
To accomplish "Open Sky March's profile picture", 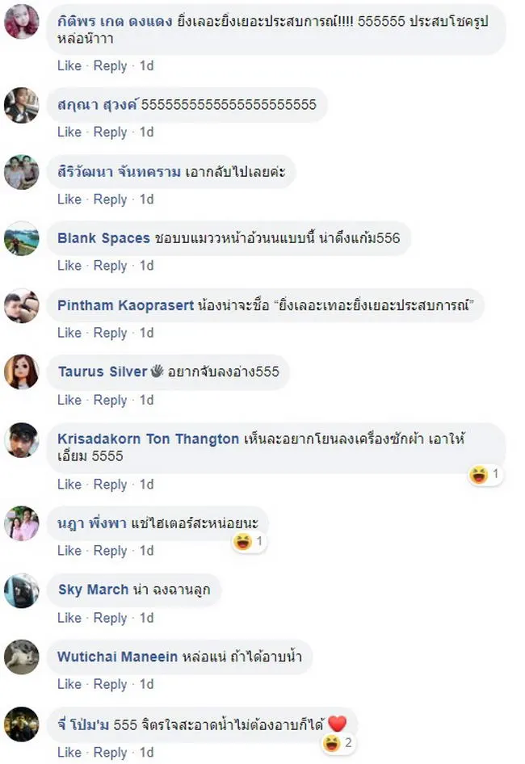I will pyautogui.click(x=21, y=591).
